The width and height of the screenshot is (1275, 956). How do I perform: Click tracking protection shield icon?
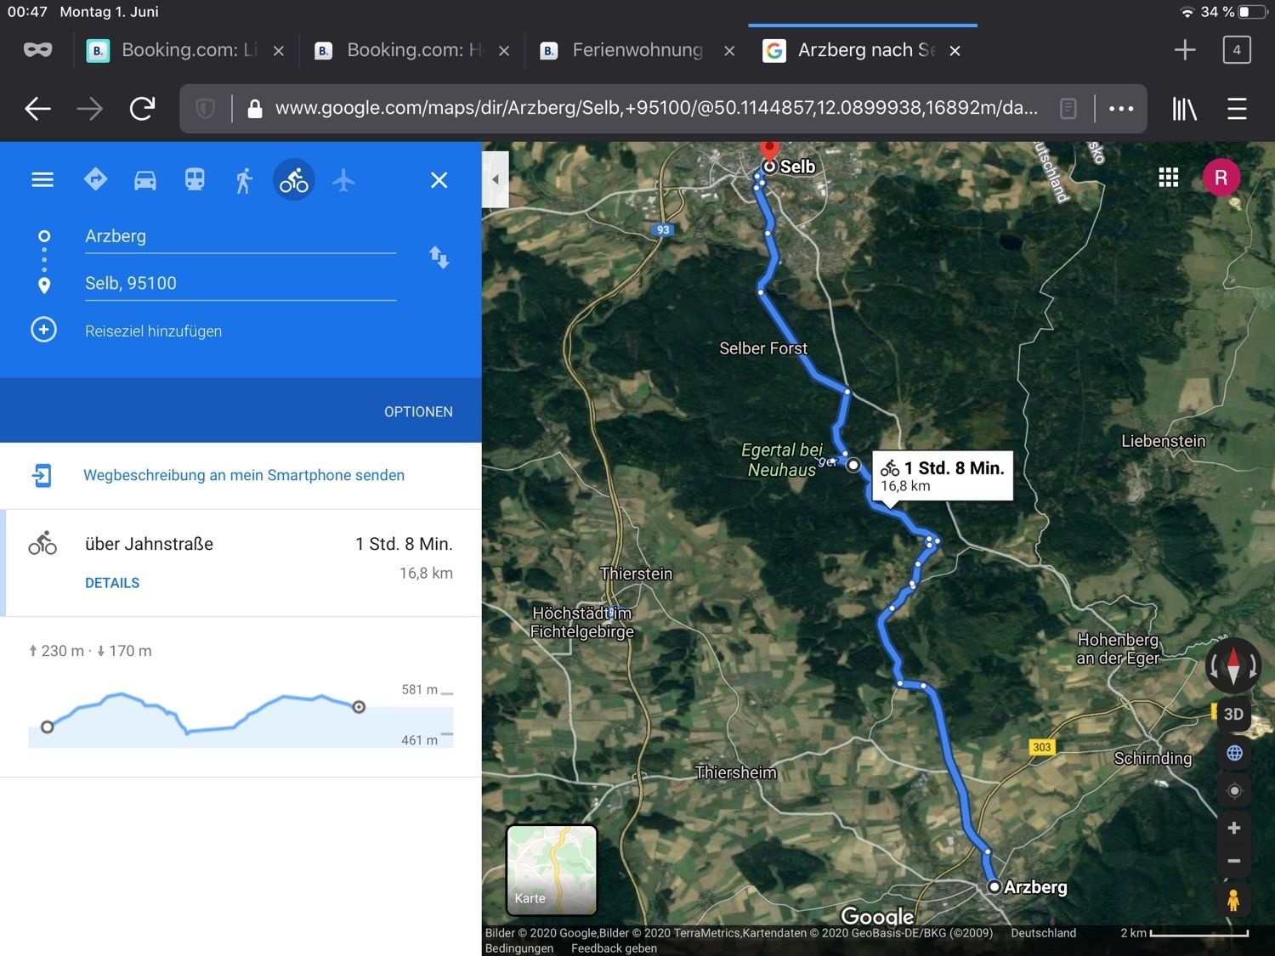[x=205, y=109]
